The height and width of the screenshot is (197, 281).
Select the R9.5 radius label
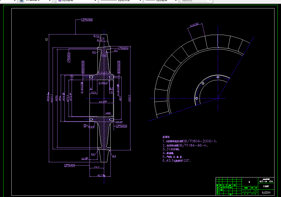pyautogui.click(x=91, y=127)
